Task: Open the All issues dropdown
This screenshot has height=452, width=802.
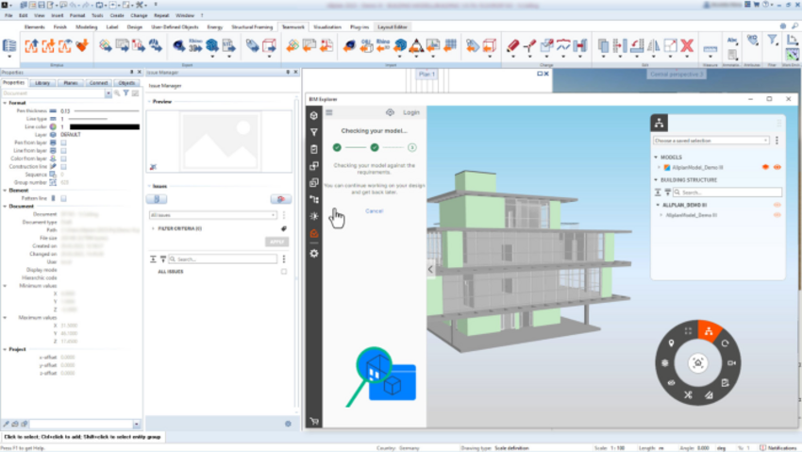Action: click(212, 215)
